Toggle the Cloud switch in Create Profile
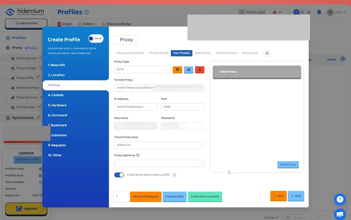This screenshot has height=220, width=351. 96,38
